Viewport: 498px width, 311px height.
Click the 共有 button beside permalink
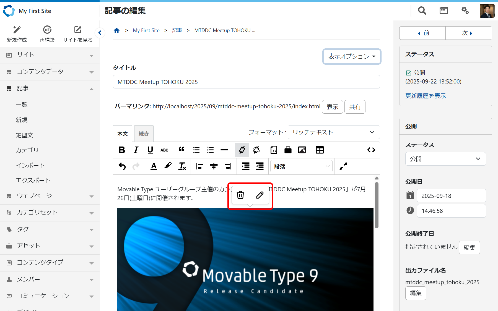coord(355,107)
